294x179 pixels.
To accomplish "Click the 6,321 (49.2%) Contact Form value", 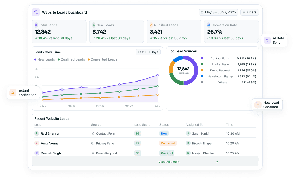I will [x=247, y=58].
